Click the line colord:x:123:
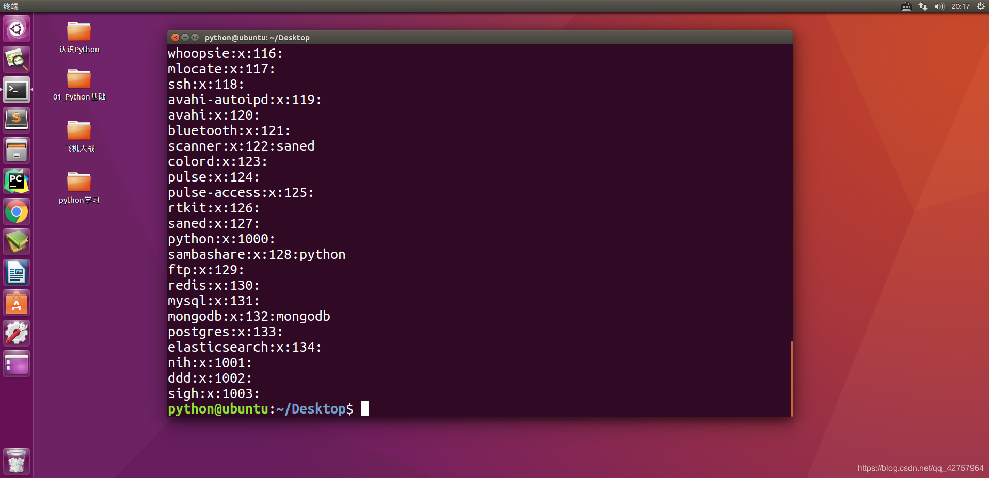Viewport: 989px width, 478px height. (217, 161)
